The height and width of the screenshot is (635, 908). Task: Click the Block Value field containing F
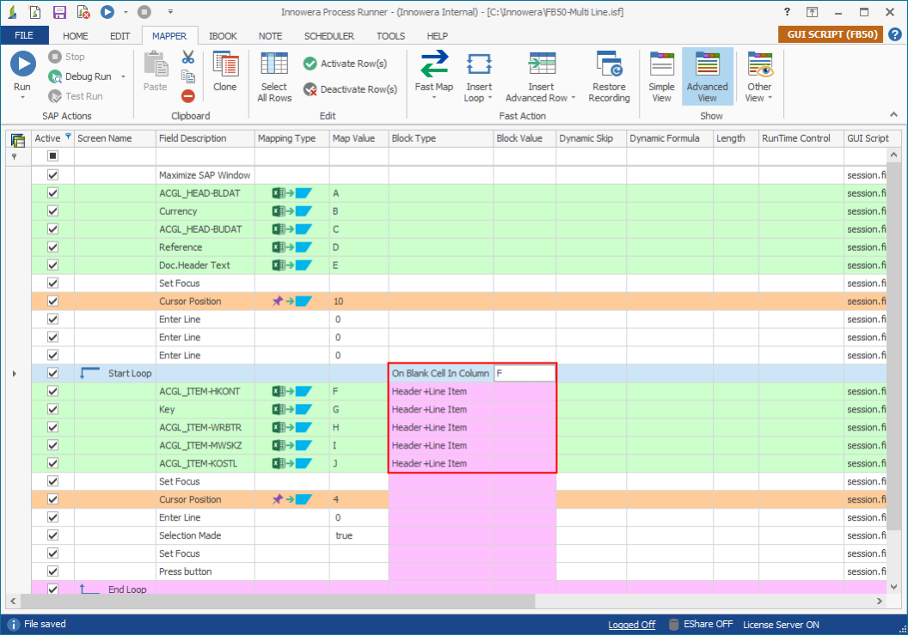coord(525,374)
